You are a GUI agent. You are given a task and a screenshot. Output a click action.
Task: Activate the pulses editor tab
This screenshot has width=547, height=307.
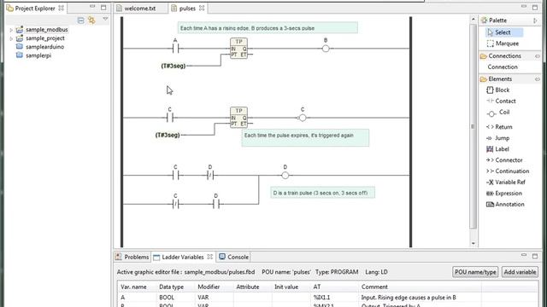click(187, 9)
